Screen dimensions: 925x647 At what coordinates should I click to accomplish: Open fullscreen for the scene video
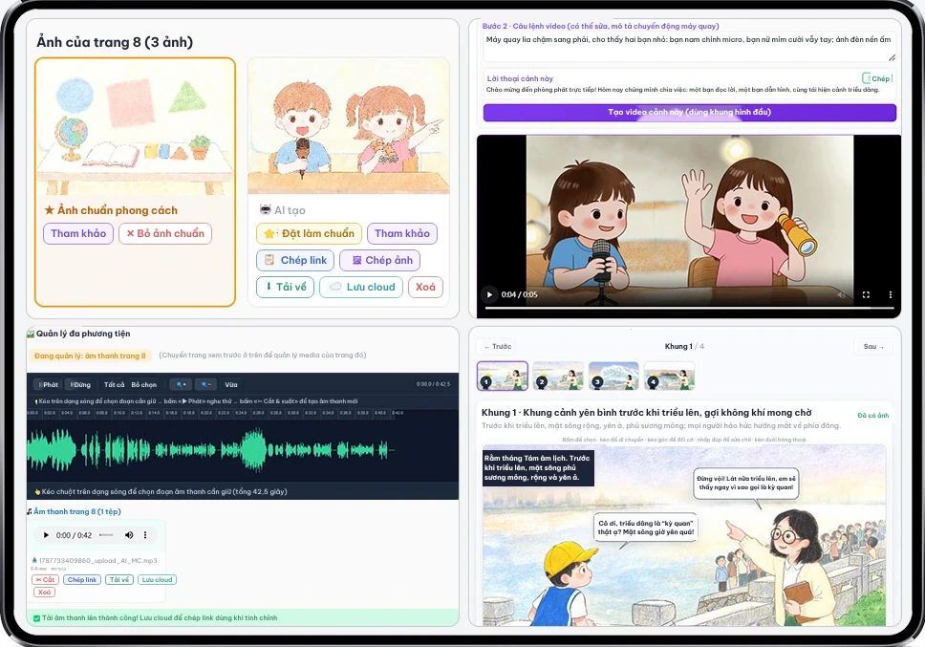point(866,294)
